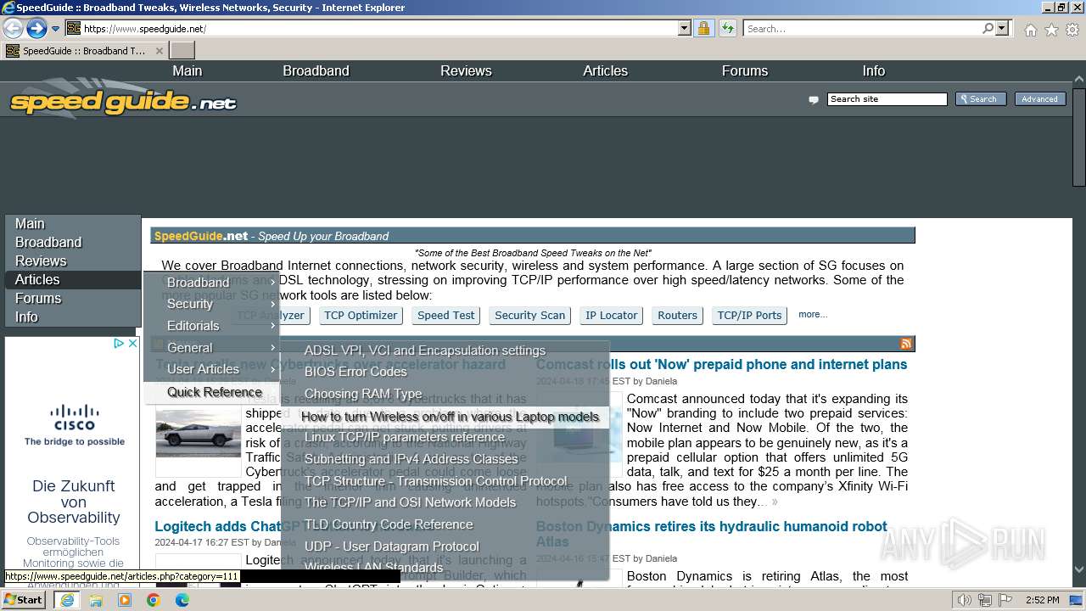Open the Forums top menu

(x=745, y=70)
